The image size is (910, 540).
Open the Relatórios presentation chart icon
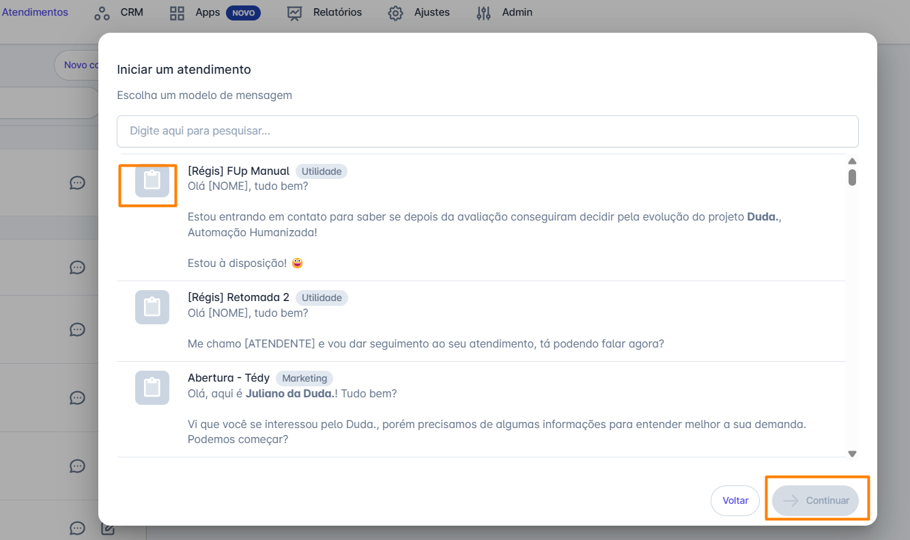(x=295, y=13)
